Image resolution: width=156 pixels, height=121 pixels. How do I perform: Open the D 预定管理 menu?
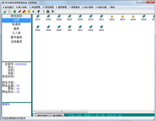48,7
